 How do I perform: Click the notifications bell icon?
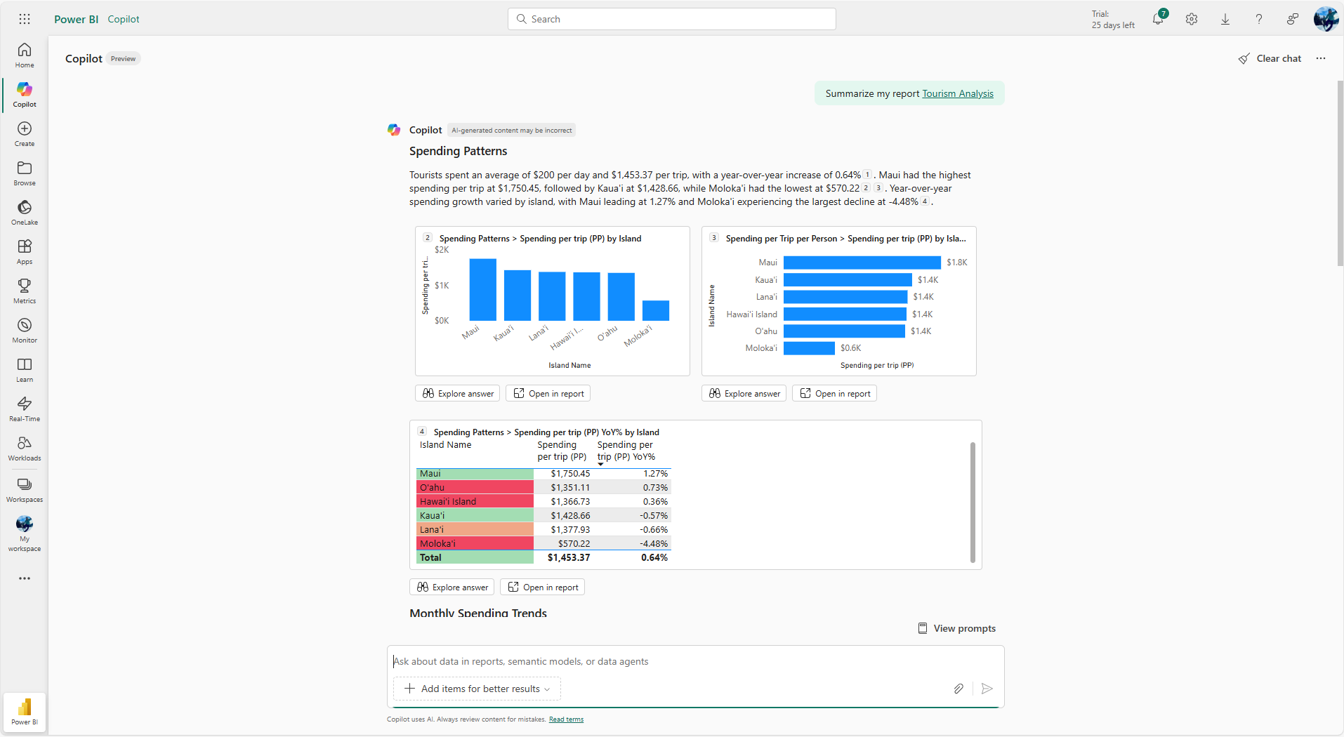tap(1158, 19)
